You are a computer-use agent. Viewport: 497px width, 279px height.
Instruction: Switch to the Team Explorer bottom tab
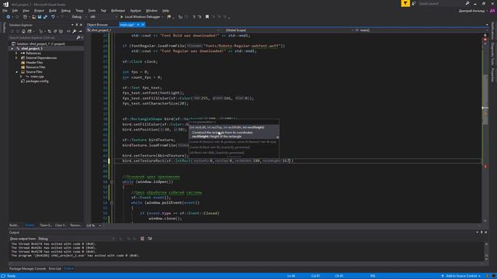click(x=46, y=226)
